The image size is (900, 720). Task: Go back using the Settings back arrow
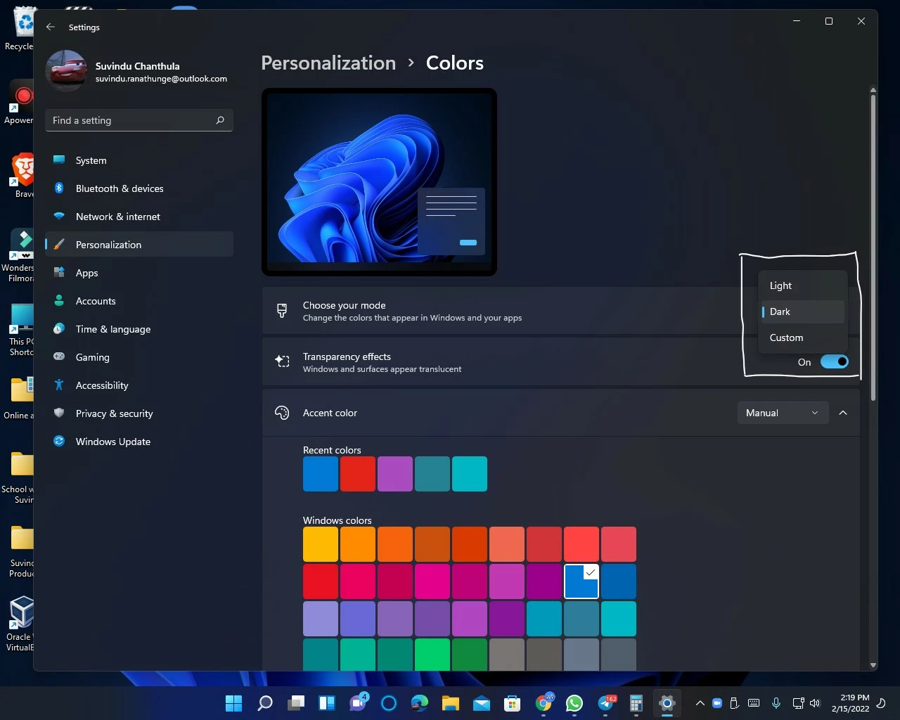50,27
